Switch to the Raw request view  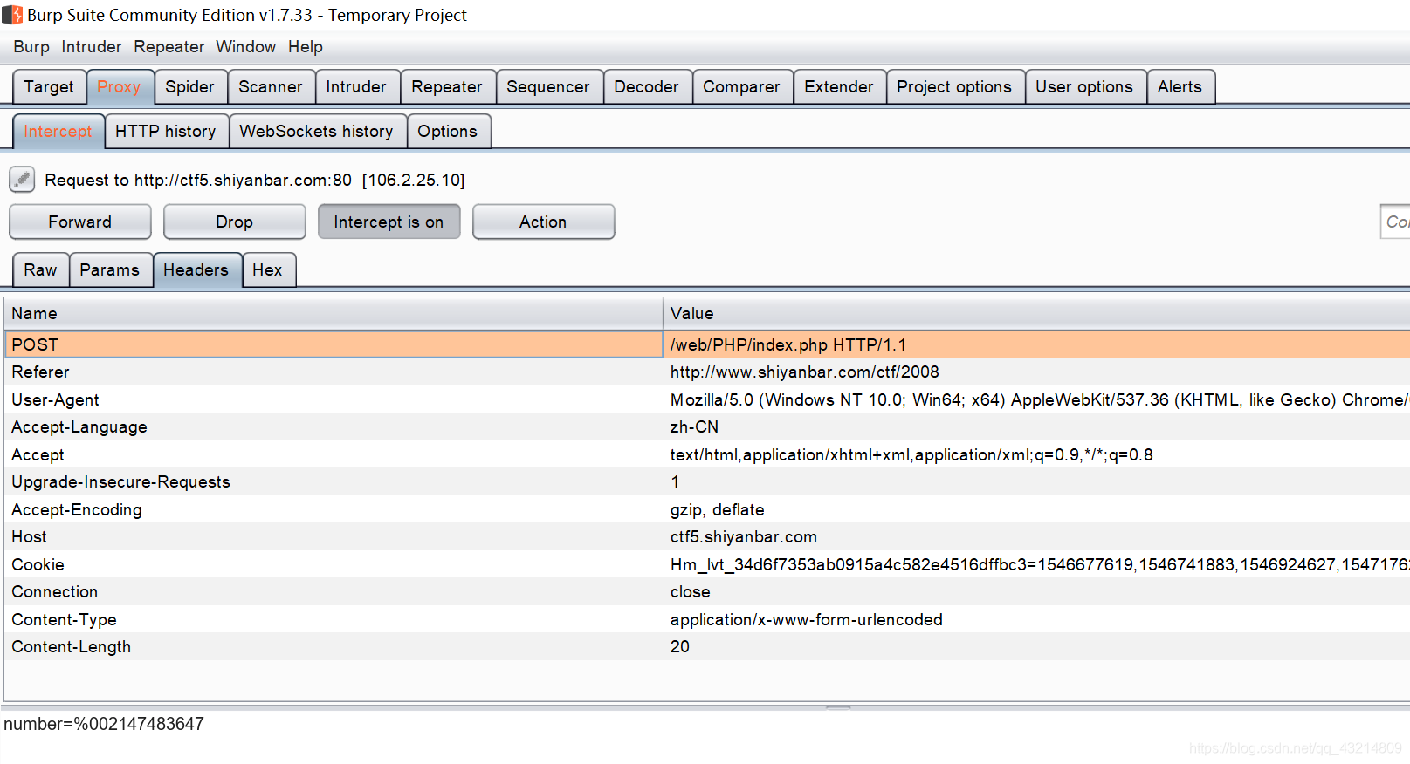(40, 270)
